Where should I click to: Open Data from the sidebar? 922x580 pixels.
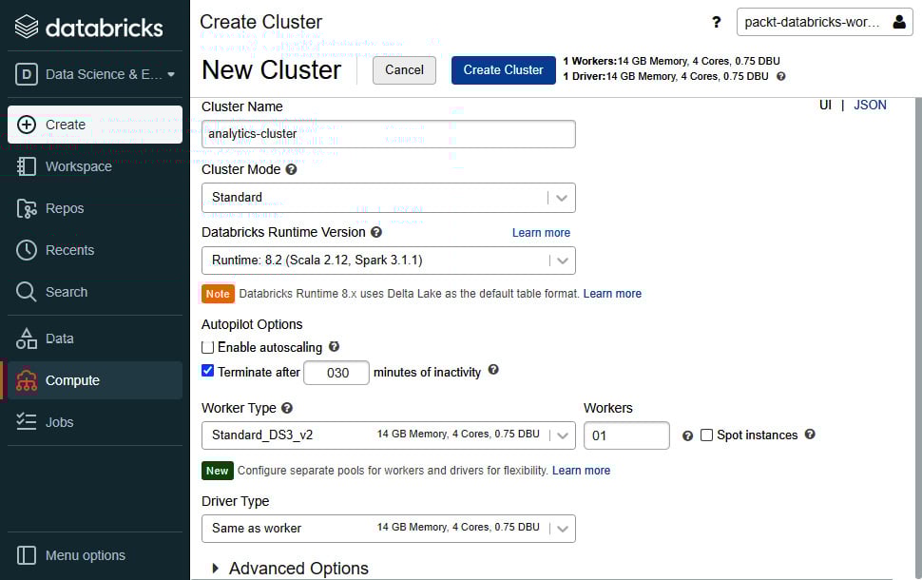click(95, 338)
